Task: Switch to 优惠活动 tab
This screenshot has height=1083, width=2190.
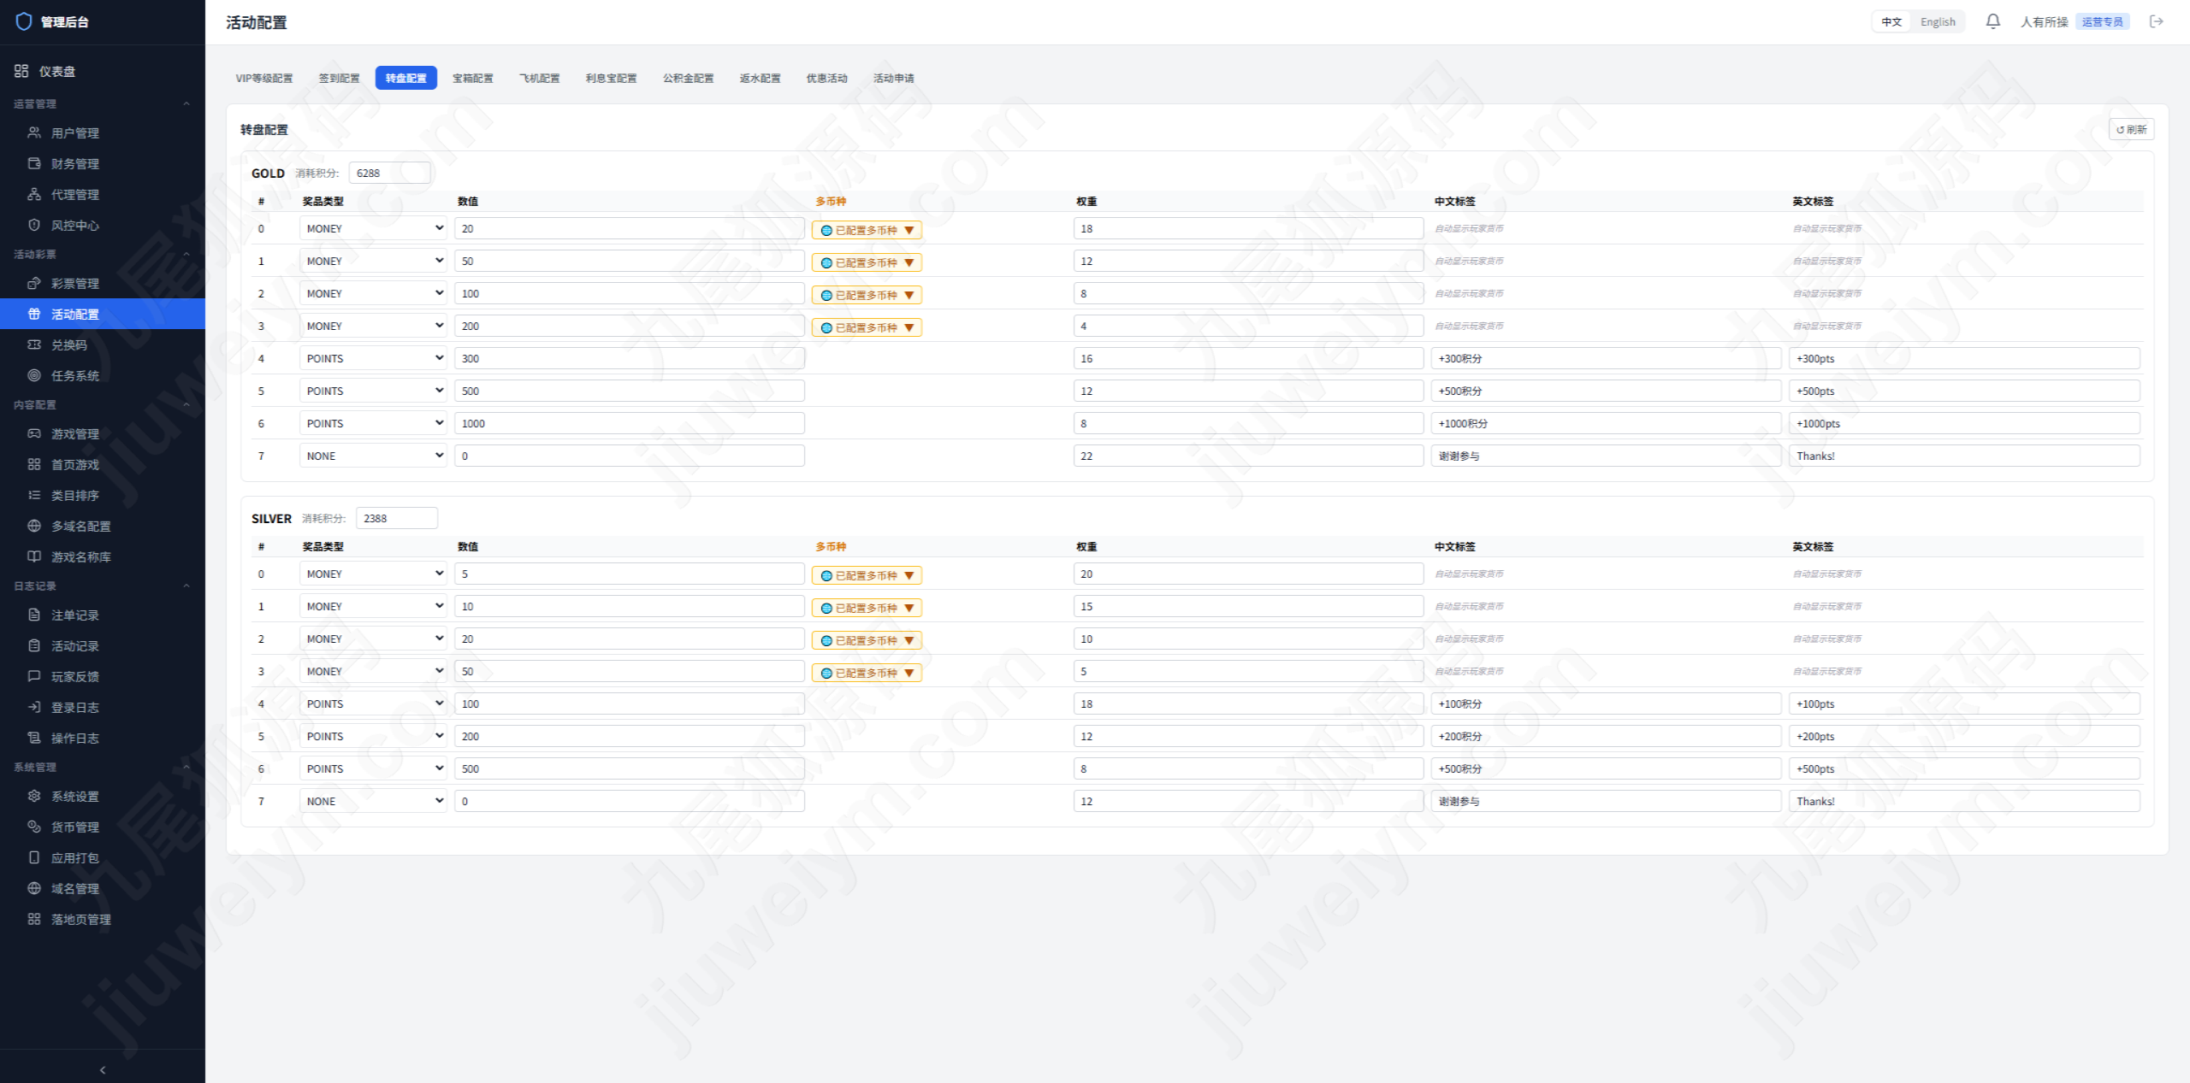Action: coord(826,78)
